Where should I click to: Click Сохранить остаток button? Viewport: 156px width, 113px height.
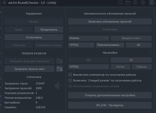coord(49,45)
